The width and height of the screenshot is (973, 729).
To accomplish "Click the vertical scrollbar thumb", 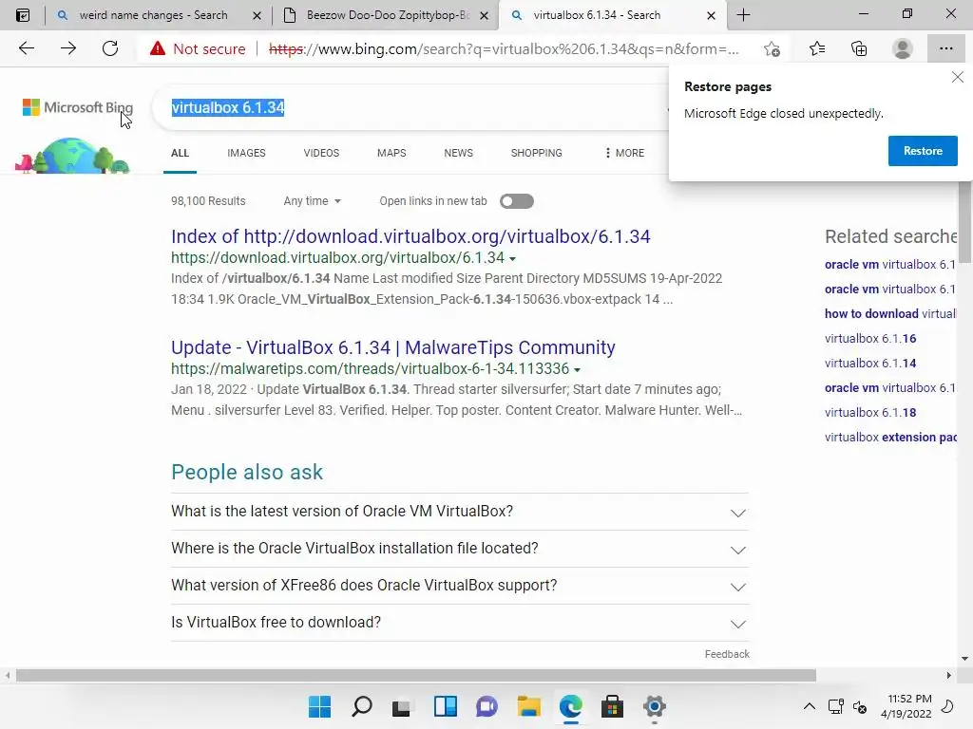I will pos(964,223).
